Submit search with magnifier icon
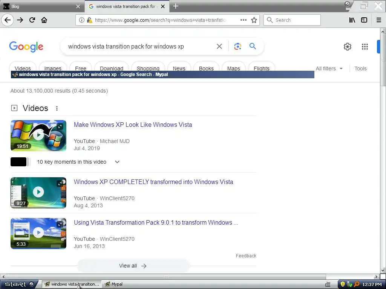386x289 pixels. click(253, 46)
